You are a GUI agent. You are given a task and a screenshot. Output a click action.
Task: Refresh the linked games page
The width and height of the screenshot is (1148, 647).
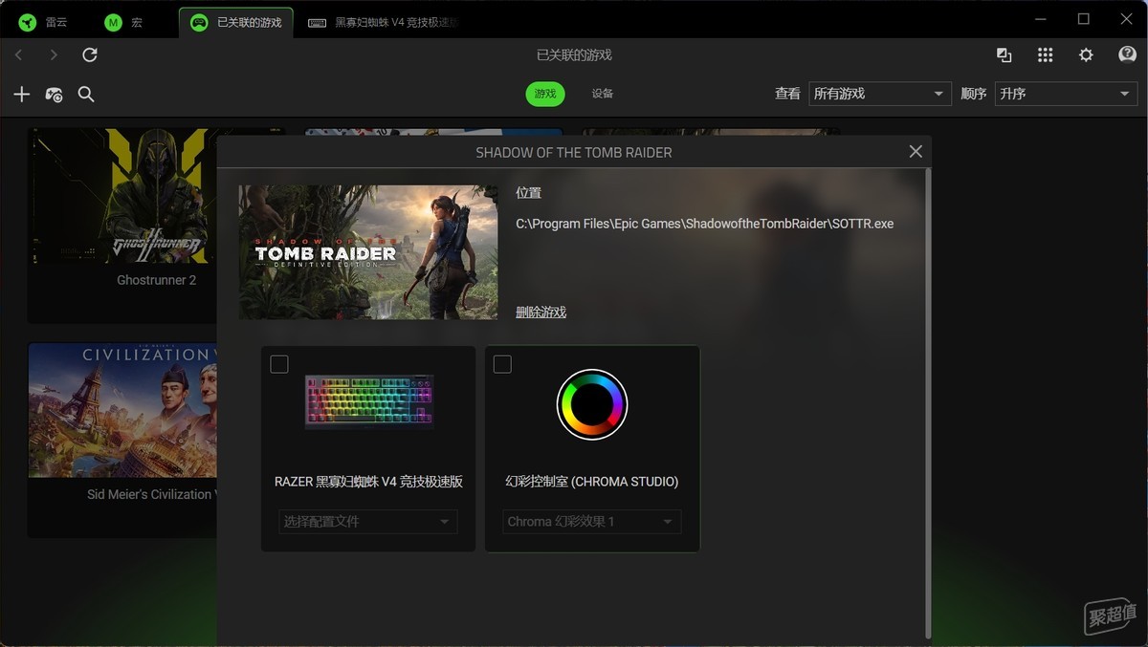point(90,55)
